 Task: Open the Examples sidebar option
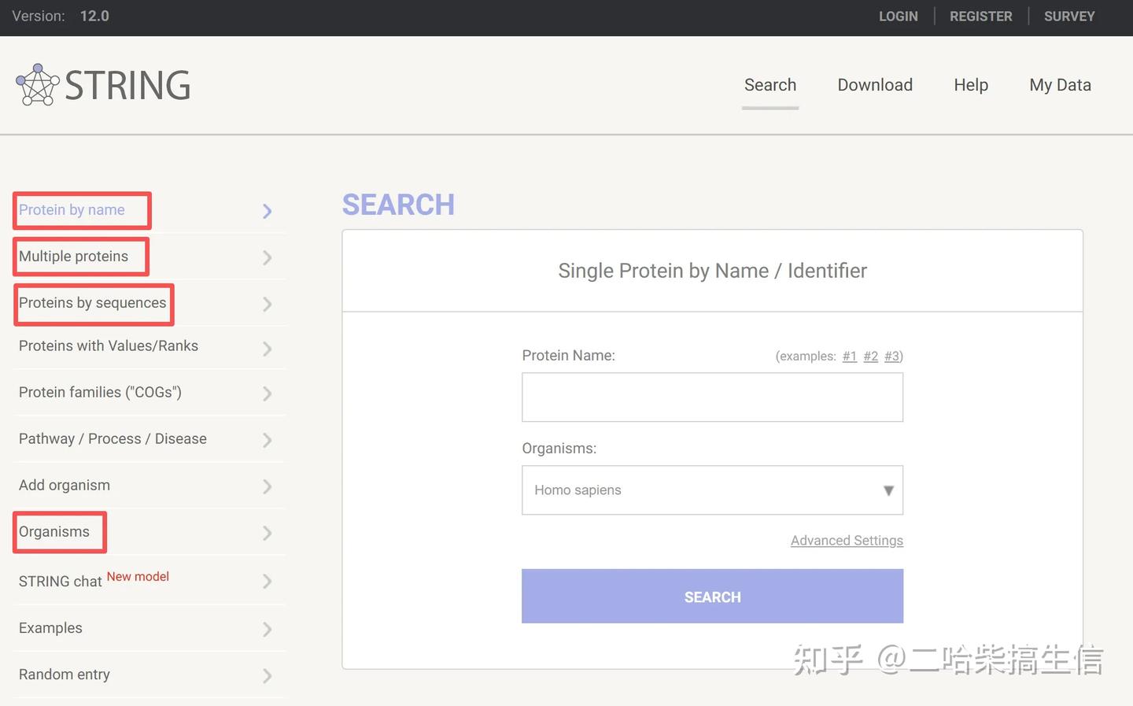tap(50, 628)
